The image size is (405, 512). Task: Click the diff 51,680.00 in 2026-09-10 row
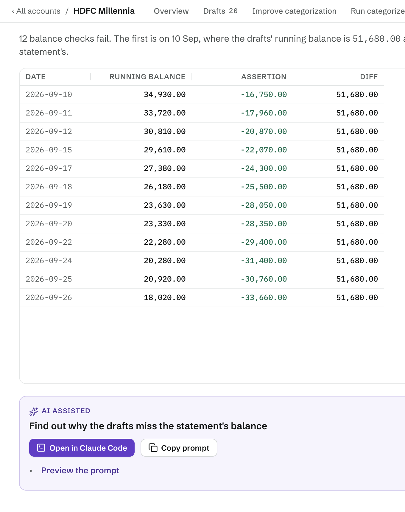(x=357, y=95)
